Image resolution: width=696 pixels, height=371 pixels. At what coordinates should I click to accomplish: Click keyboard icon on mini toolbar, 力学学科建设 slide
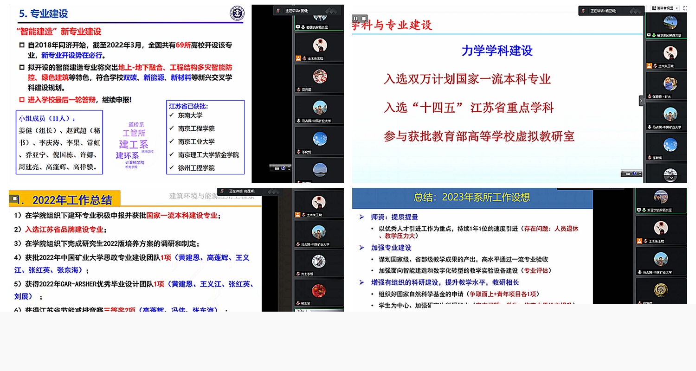pos(627,173)
